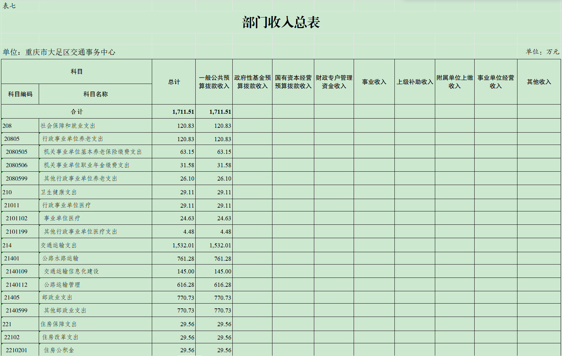This screenshot has height=356, width=562.
Task: Select the 科目名称 header cell
Action: [x=96, y=94]
